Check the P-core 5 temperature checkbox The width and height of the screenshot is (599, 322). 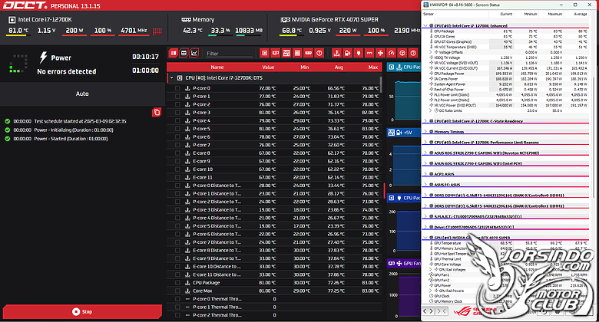pyautogui.click(x=177, y=129)
